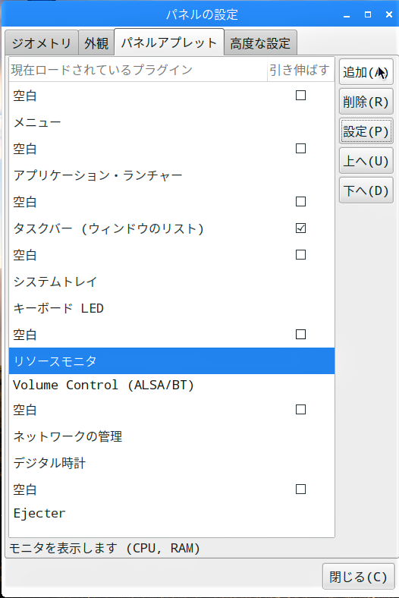Enable stretch on the first 空白 row
Image resolution: width=399 pixels, height=598 pixels.
(x=300, y=95)
